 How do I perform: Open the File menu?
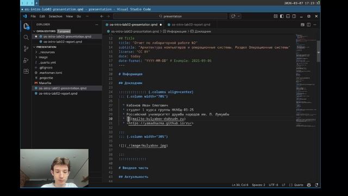pyautogui.click(x=33, y=16)
